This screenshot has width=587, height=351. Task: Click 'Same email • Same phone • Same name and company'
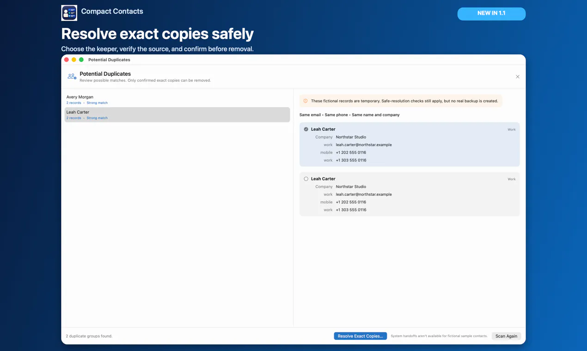[x=349, y=115]
